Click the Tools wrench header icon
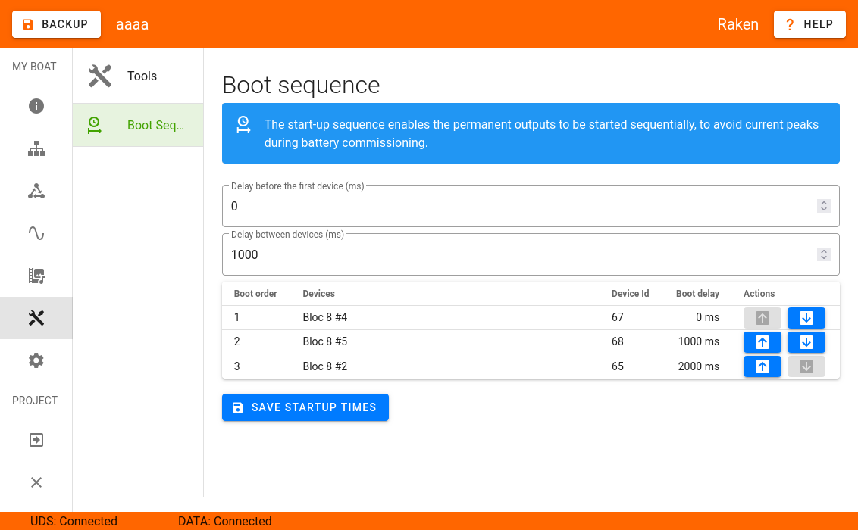This screenshot has height=530, width=858. pos(99,76)
